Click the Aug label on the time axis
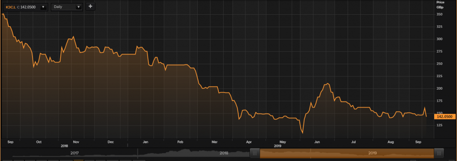 [391, 142]
